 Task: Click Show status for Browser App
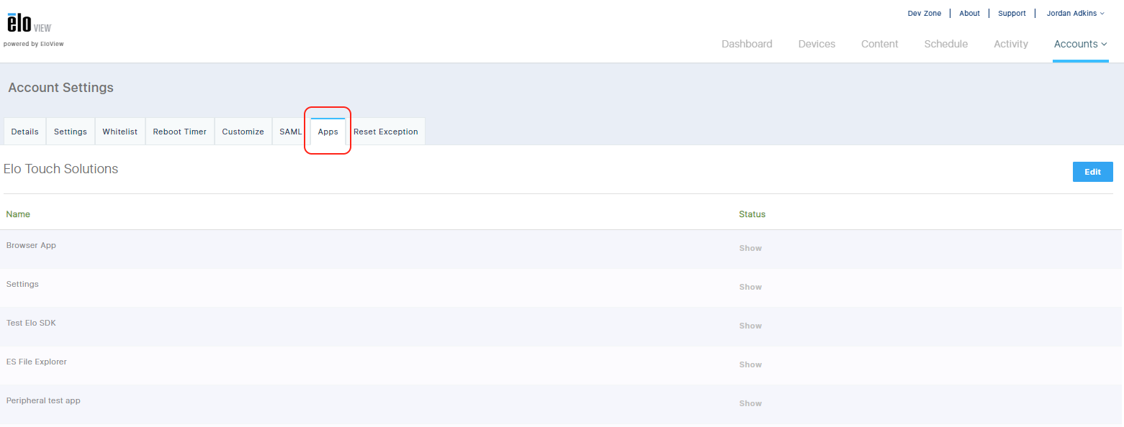(750, 248)
